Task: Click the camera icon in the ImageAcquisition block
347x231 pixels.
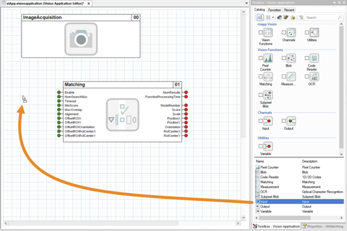Action: point(81,39)
